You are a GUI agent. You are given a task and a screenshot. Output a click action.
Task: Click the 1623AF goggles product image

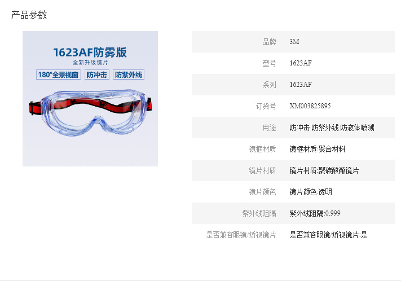click(90, 99)
